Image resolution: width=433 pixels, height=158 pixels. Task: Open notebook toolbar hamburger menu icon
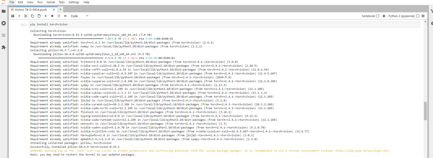tap(423, 16)
